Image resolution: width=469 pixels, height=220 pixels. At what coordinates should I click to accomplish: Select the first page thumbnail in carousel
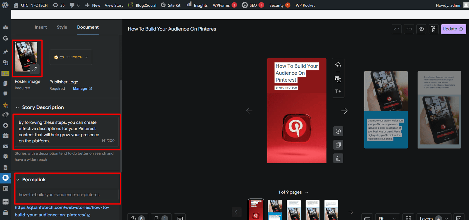[256, 210]
